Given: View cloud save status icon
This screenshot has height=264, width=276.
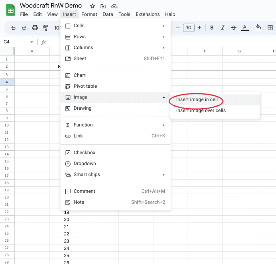Looking at the screenshot, I should pos(114,6).
